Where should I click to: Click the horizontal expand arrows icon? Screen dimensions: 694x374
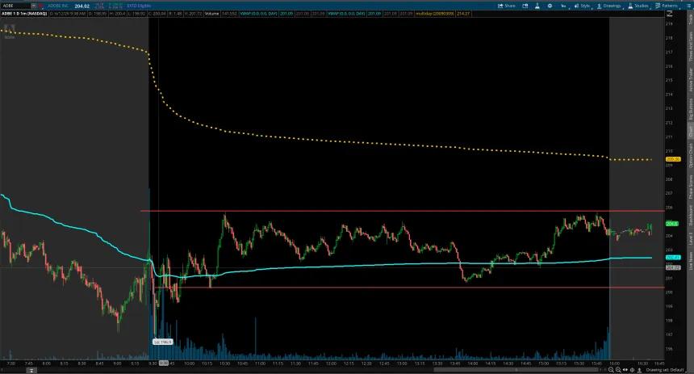[625, 370]
